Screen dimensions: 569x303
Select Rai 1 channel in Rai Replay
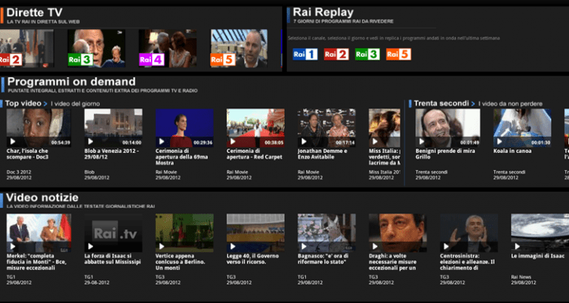point(305,55)
